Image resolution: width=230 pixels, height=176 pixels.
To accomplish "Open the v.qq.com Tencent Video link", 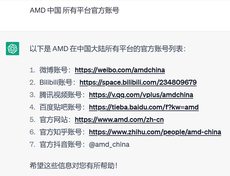I will coord(141,95).
